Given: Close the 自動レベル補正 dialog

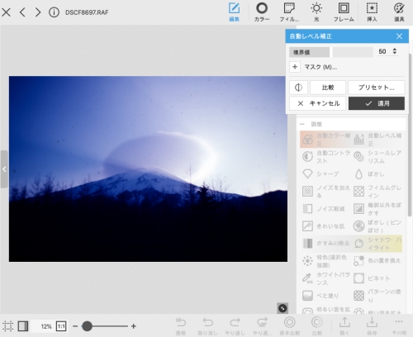Looking at the screenshot, I should coord(399,36).
